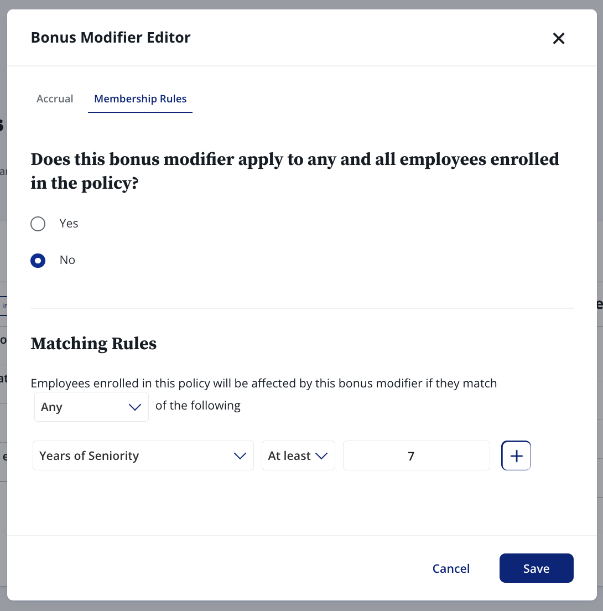Click the Years of Seniority chevron arrow
The height and width of the screenshot is (611, 603).
[240, 455]
